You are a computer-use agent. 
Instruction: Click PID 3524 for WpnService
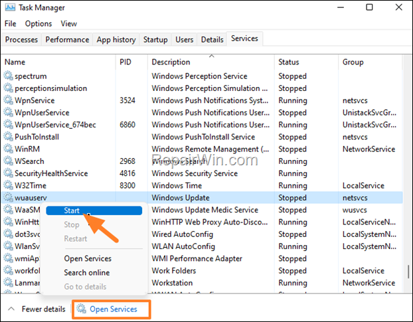127,100
